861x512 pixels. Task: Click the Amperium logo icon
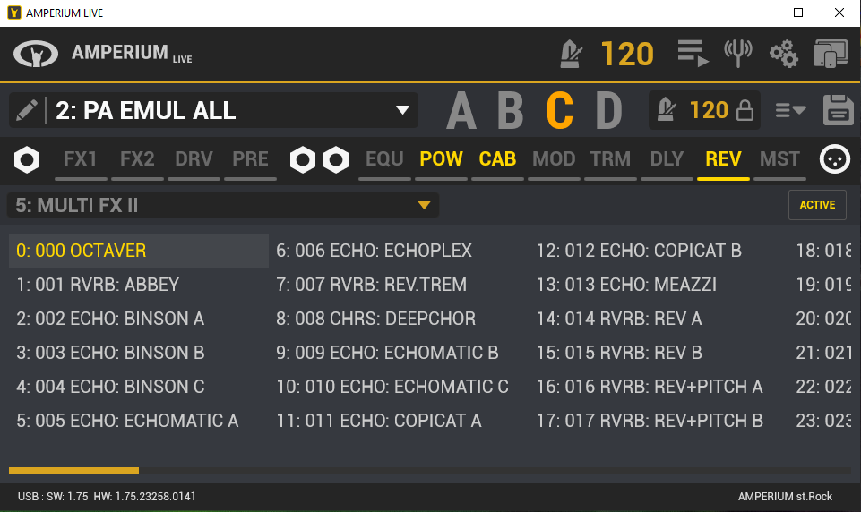point(36,54)
